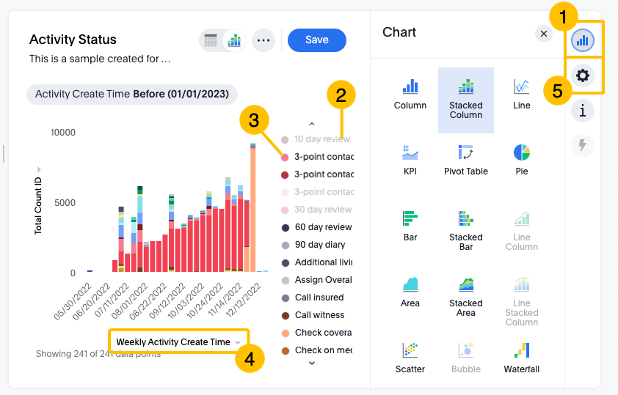Image resolution: width=618 pixels, height=395 pixels.
Task: Open the info panel icon
Action: click(x=583, y=111)
